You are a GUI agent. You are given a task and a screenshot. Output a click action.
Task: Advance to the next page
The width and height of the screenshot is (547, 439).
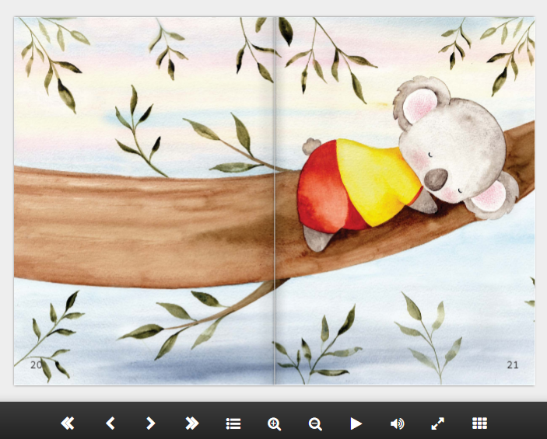click(151, 423)
